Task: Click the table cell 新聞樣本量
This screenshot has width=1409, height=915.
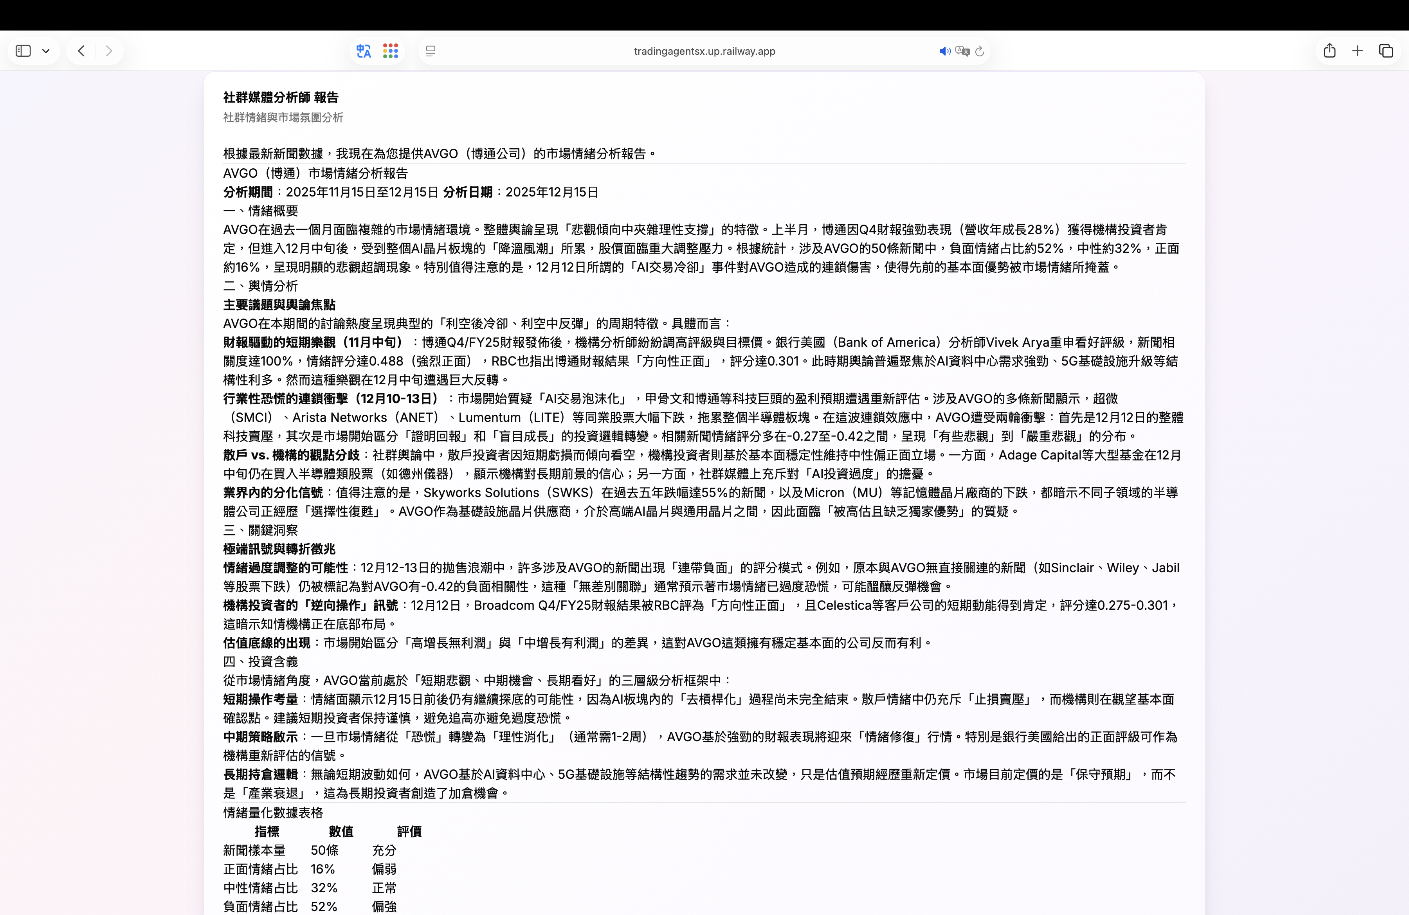Action: pos(254,850)
